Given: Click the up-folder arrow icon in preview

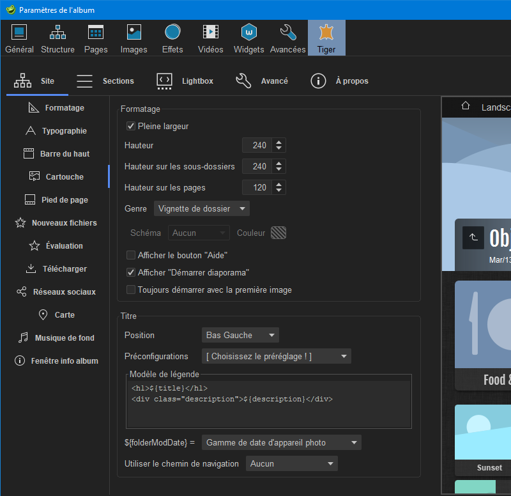Looking at the screenshot, I should click(473, 237).
